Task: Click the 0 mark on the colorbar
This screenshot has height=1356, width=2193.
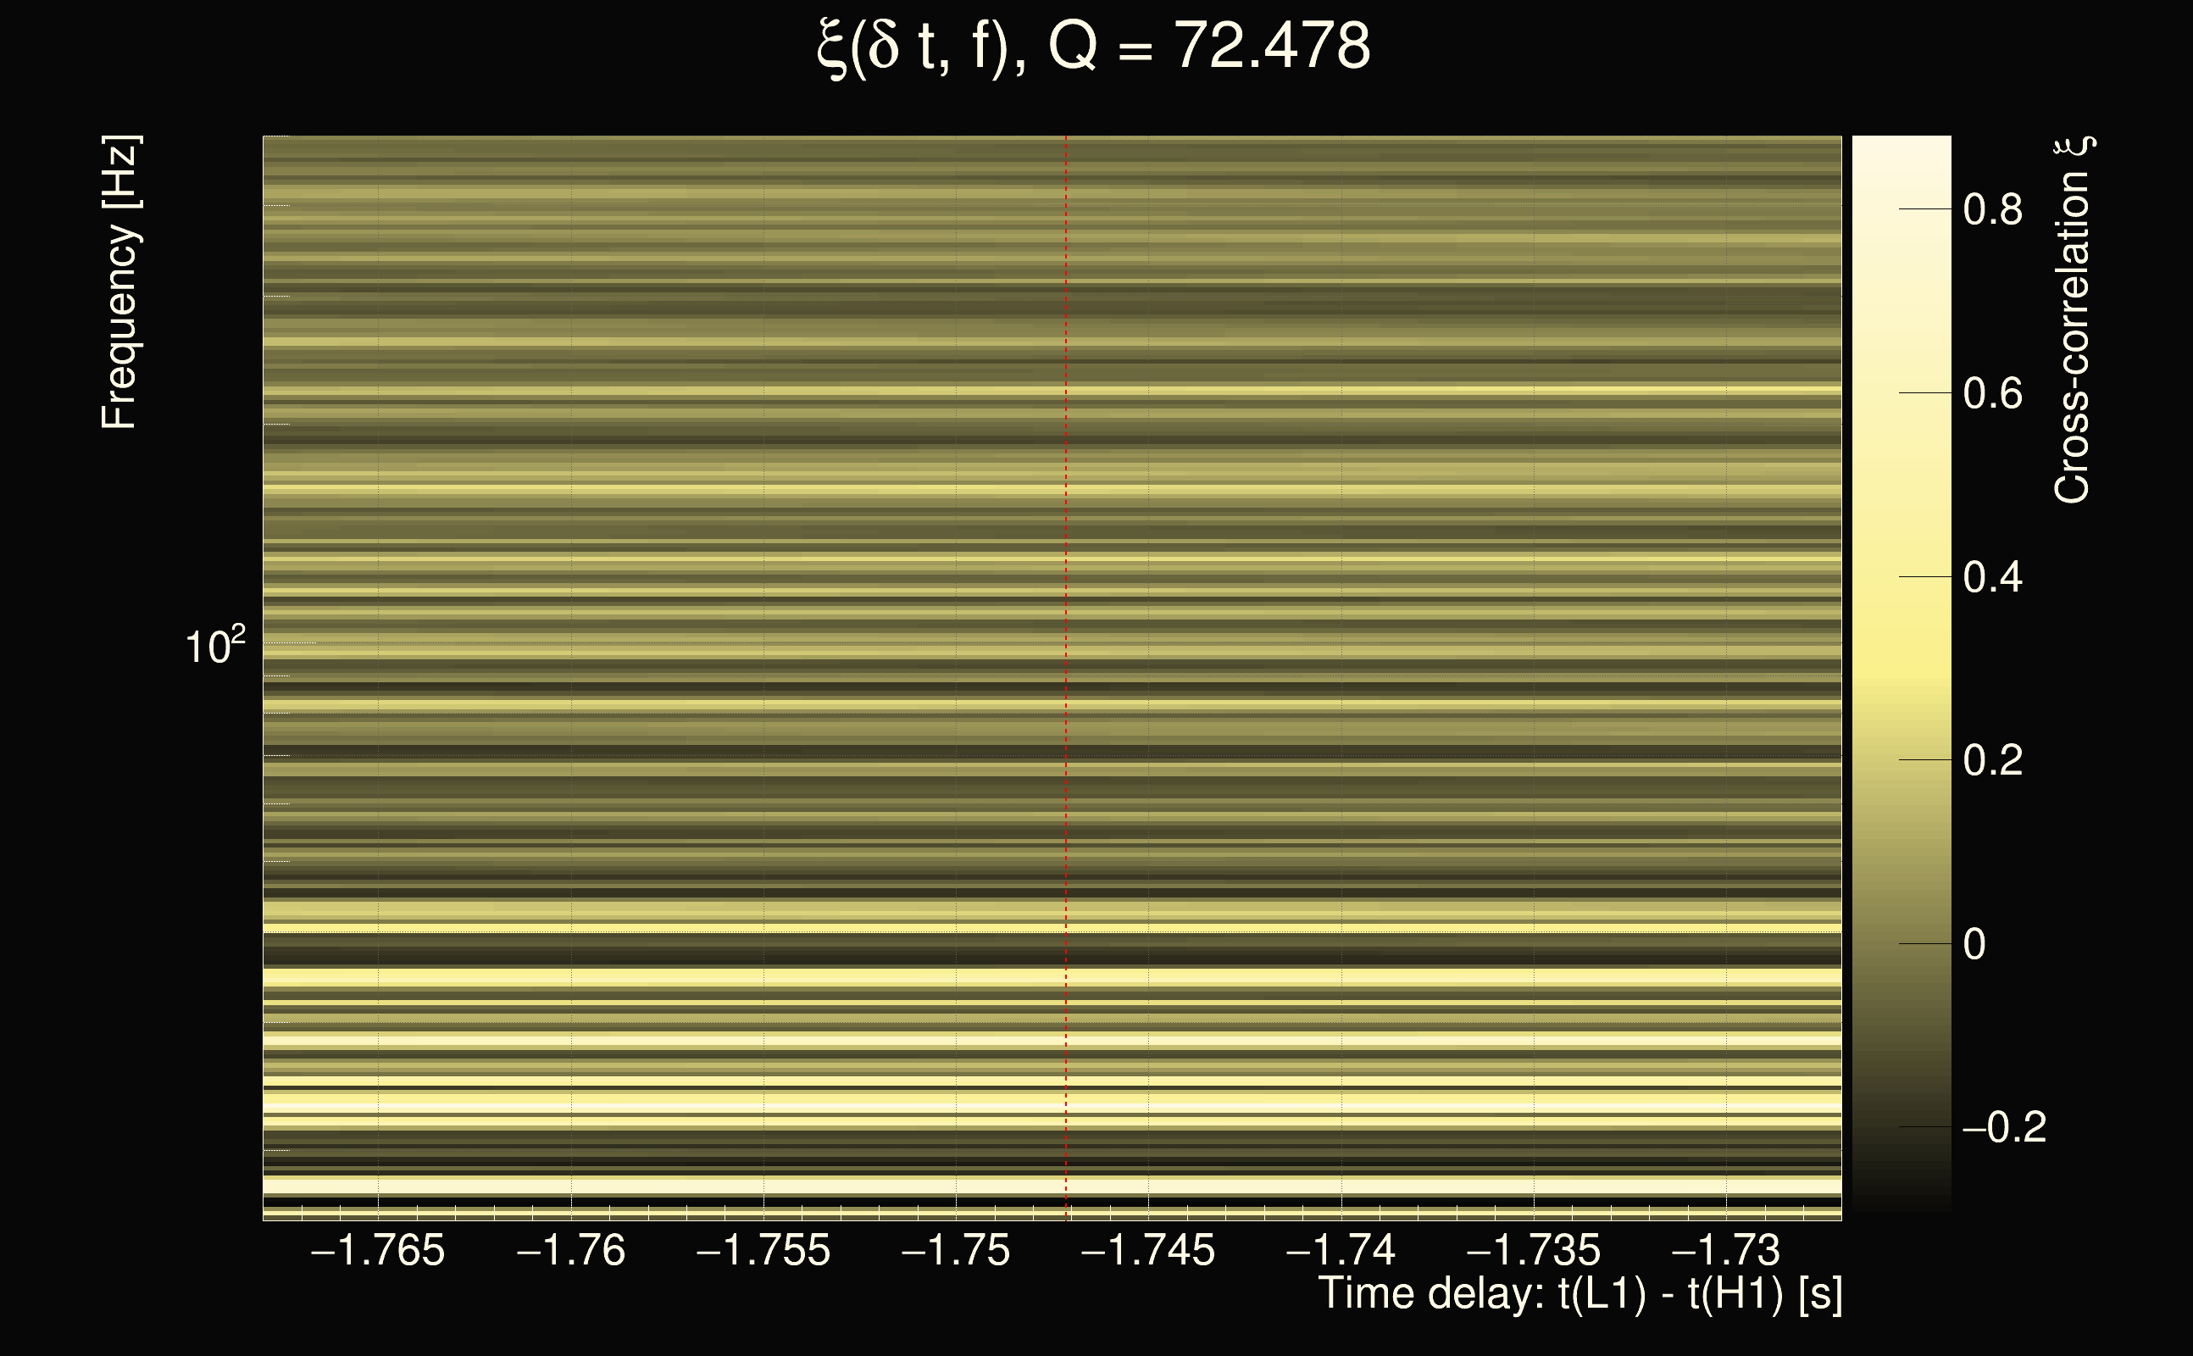Action: 1974,944
